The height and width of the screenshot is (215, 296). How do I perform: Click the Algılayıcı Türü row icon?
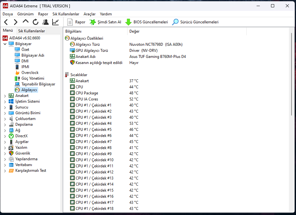point(72,44)
